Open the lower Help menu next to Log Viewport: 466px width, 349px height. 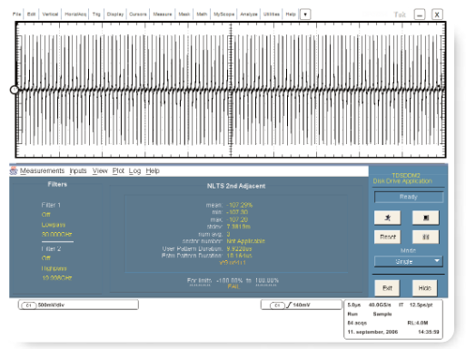coord(153,170)
